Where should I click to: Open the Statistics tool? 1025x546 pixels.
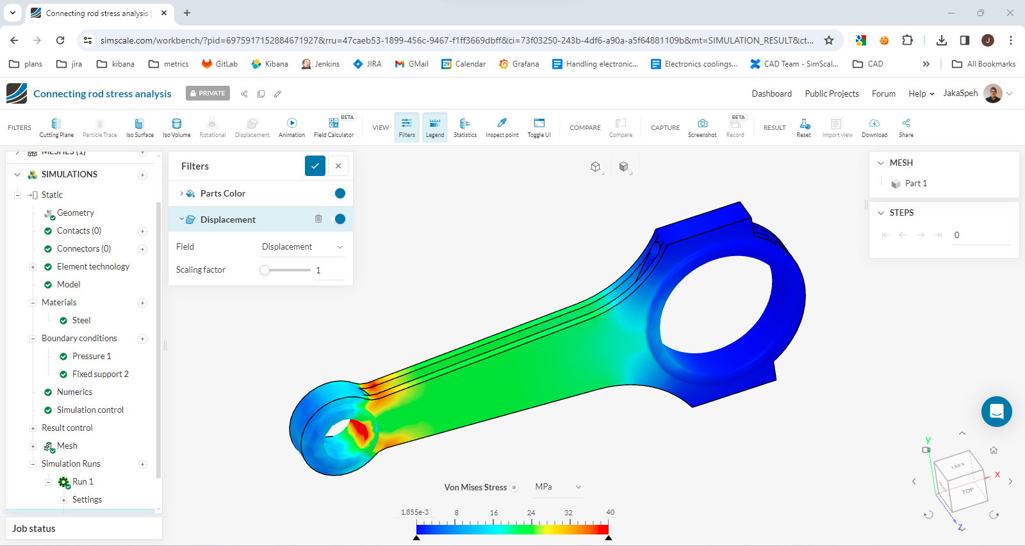tap(465, 127)
